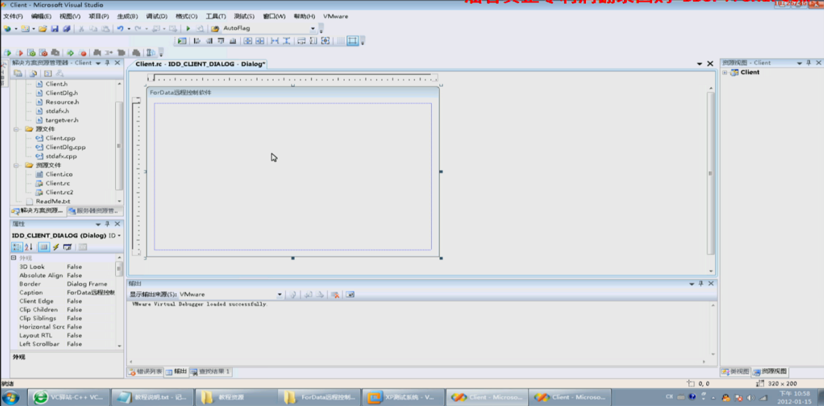This screenshot has width=824, height=406.
Task: Click the Caption property value field
Action: tap(90, 293)
